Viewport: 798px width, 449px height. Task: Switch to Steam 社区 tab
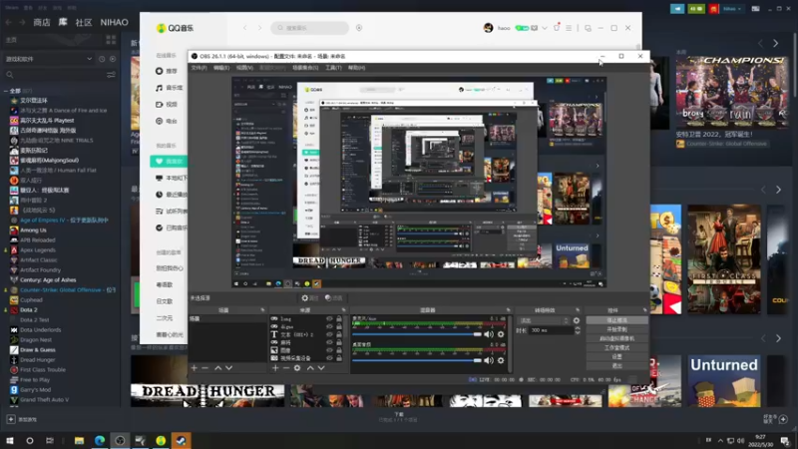click(x=84, y=22)
